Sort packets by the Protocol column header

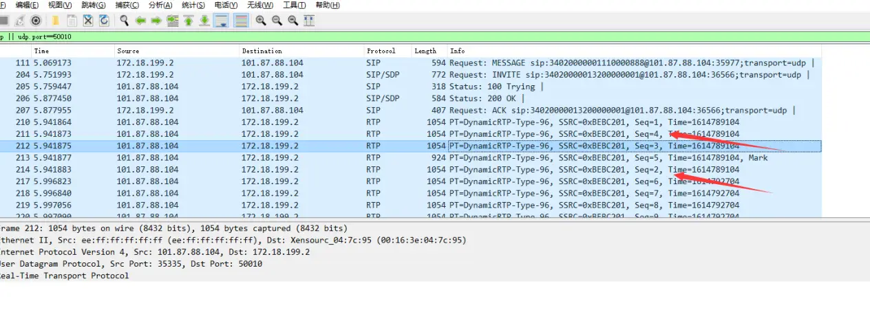[381, 51]
